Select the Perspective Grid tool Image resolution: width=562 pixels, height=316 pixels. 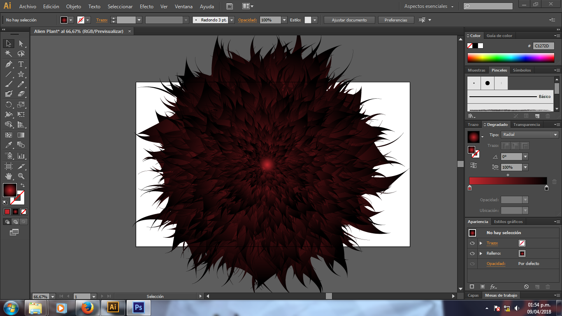pos(21,125)
